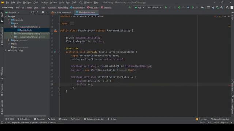Open Database Inspector tool window
234x131 pixels.
94,119
